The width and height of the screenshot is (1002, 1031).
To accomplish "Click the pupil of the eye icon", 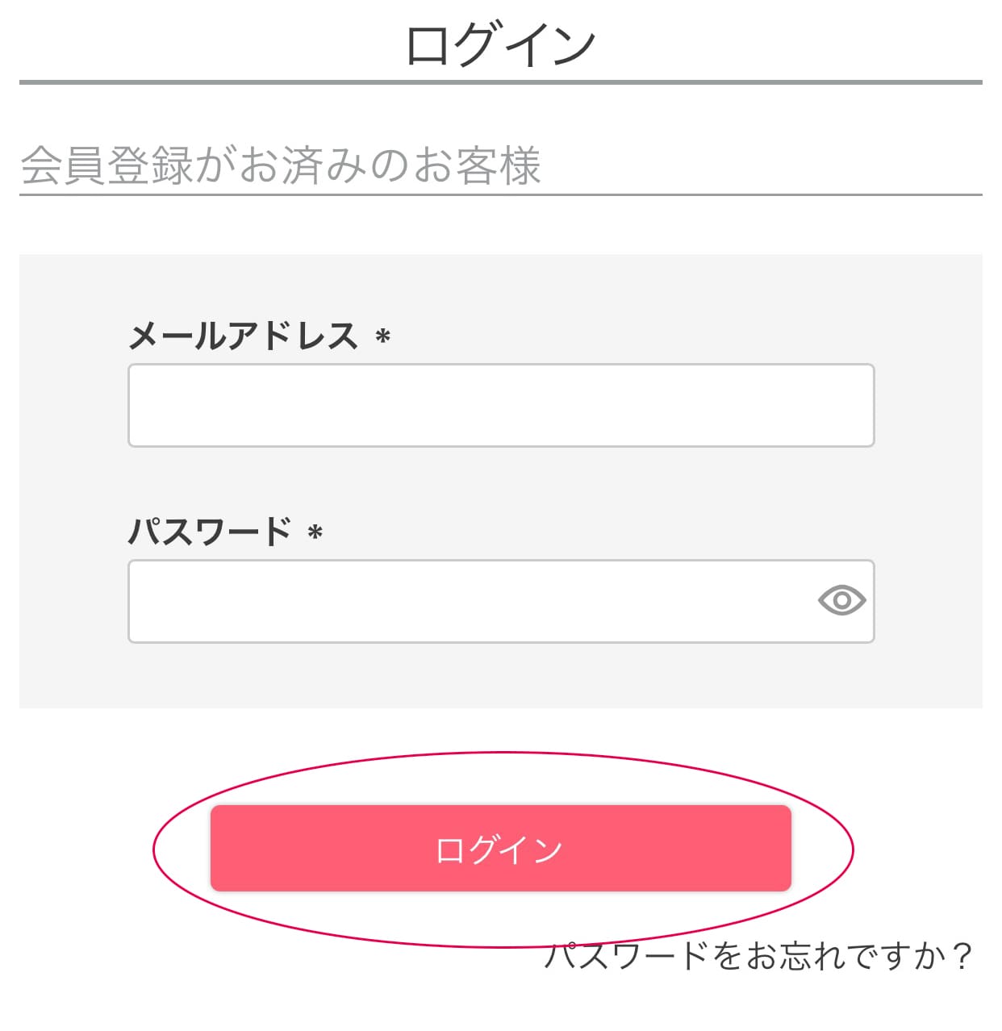I will [841, 601].
